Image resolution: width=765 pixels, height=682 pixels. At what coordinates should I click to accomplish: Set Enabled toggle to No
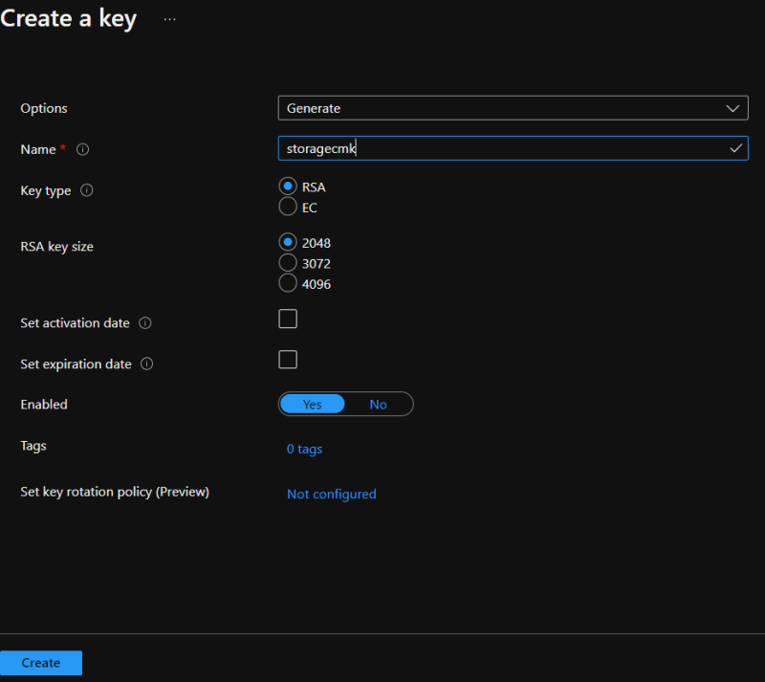click(x=378, y=405)
